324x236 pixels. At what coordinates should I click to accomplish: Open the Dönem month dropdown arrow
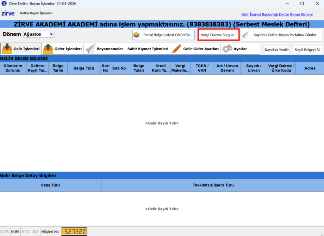[x=51, y=34]
